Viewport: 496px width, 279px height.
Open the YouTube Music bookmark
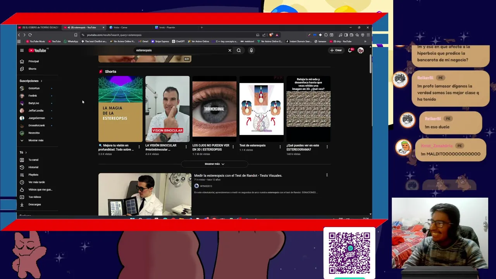[x=36, y=41]
